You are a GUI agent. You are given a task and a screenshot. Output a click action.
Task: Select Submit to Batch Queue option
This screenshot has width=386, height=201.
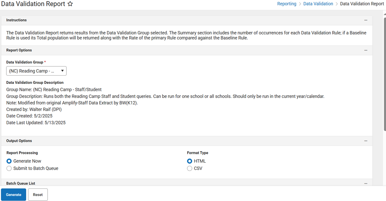point(9,169)
